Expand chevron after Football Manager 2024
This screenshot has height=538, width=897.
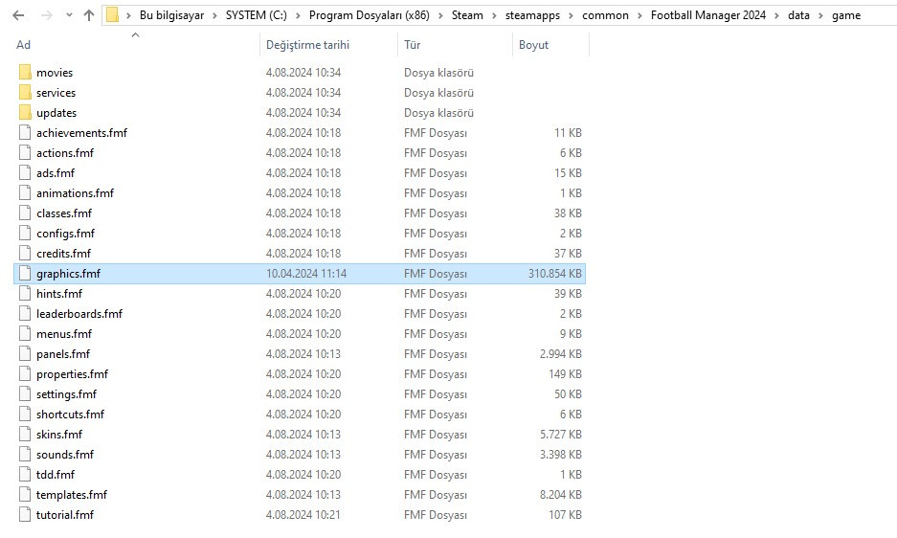pos(777,15)
